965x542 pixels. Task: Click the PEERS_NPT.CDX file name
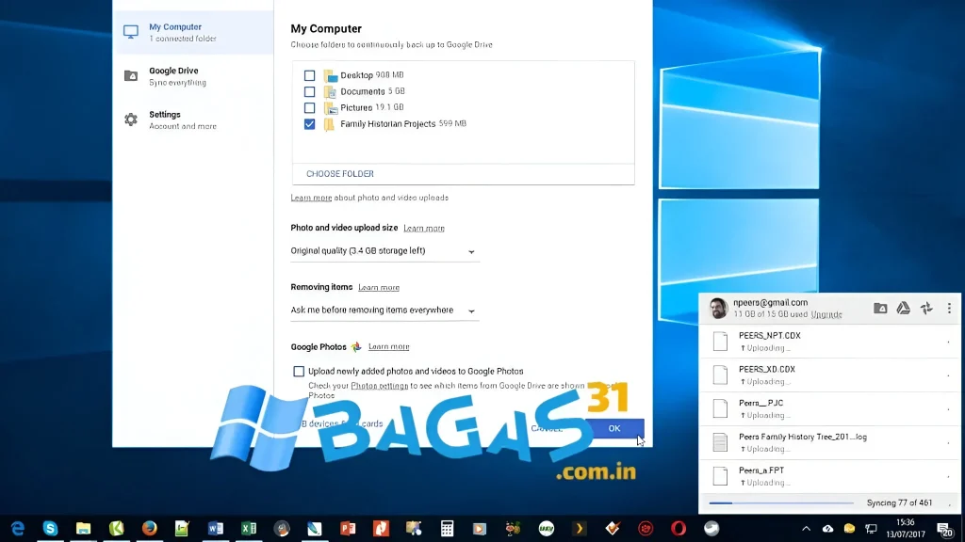769,336
